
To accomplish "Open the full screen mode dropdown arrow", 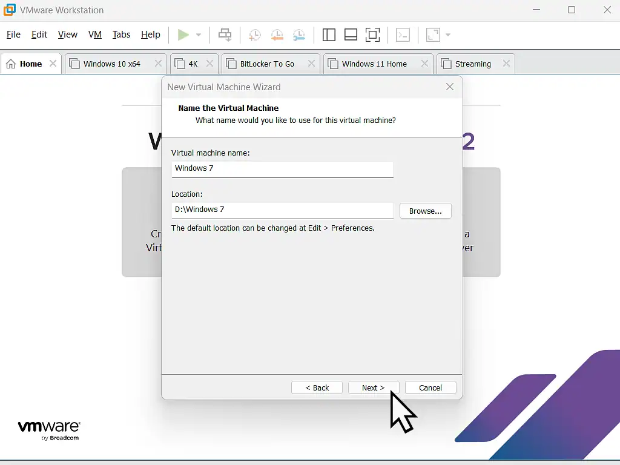I will tap(448, 35).
